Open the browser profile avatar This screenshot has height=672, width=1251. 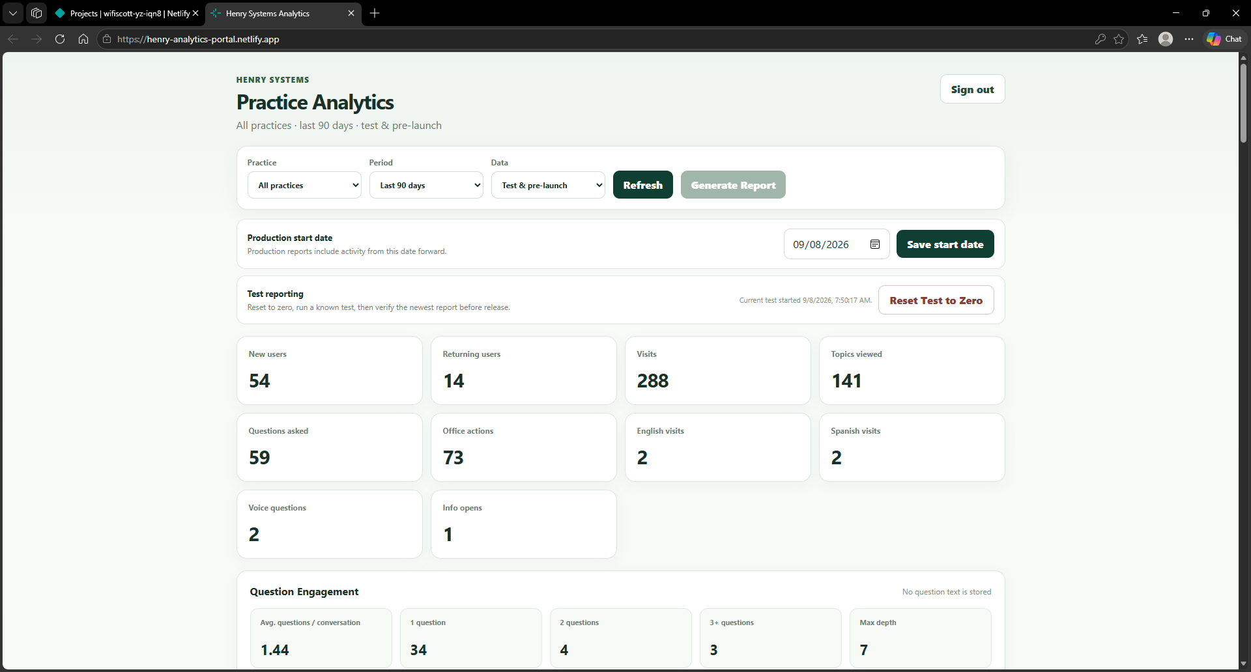tap(1166, 39)
